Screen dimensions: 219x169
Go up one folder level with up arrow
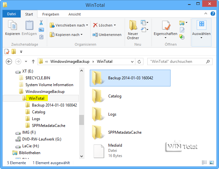(x=33, y=62)
